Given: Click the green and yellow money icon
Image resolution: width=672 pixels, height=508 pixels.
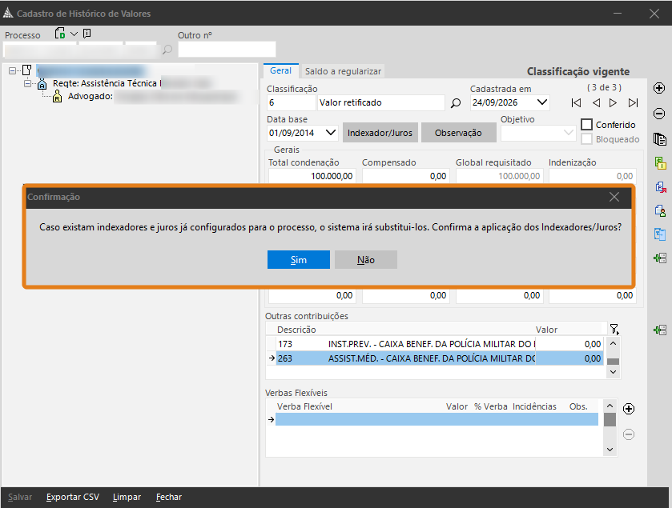Looking at the screenshot, I should [660, 163].
